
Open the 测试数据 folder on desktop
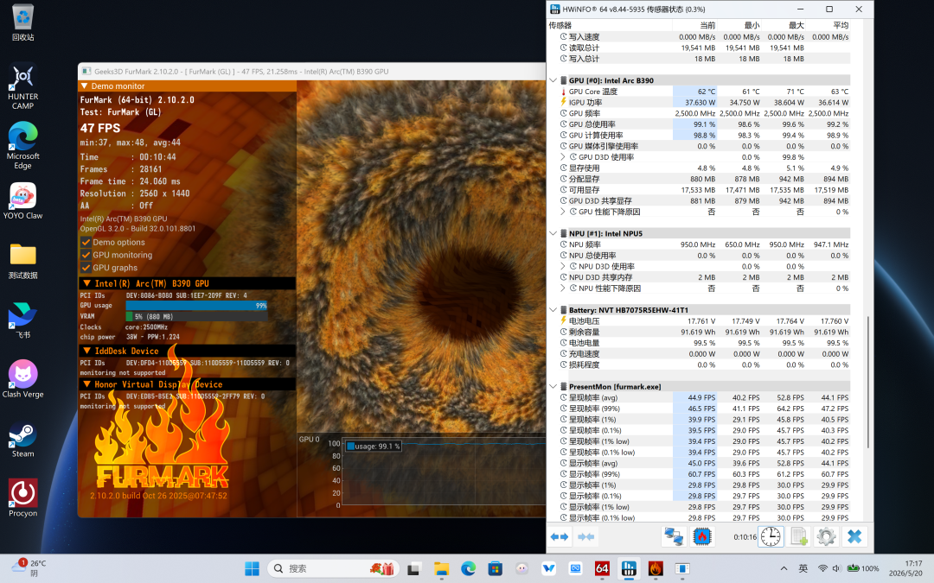pyautogui.click(x=22, y=261)
